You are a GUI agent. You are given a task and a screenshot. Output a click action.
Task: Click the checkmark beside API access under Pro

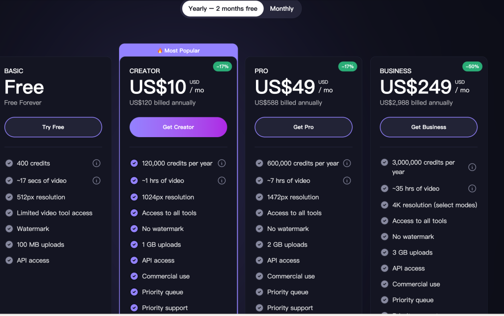[x=259, y=260]
